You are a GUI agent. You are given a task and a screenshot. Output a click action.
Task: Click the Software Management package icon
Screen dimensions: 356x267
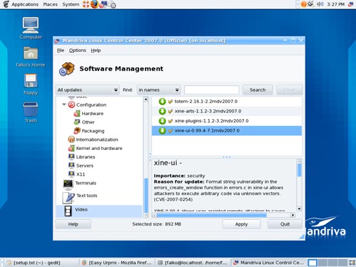[x=67, y=69]
